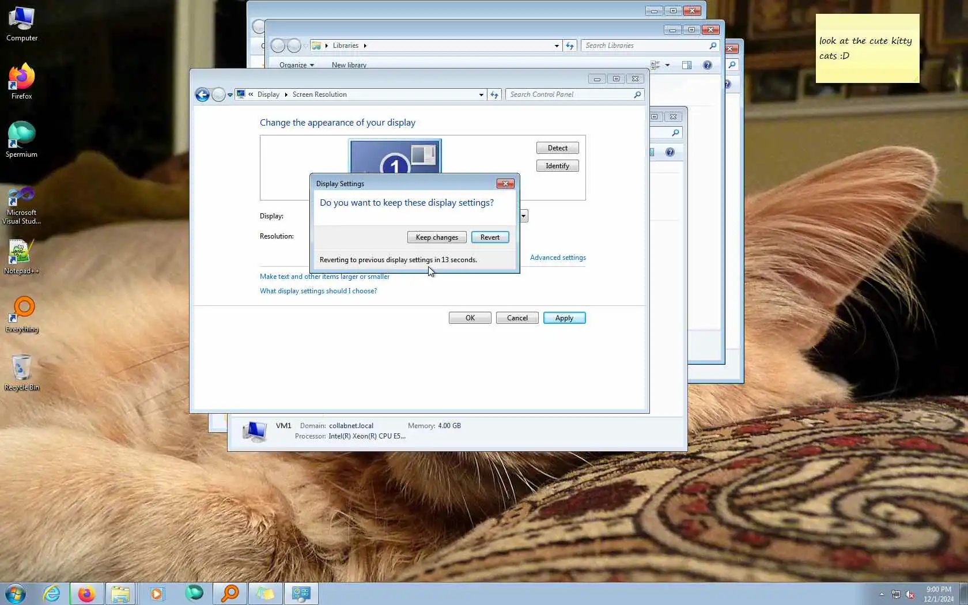Open 'What display settings should I choose?' link
The width and height of the screenshot is (968, 605).
[318, 291]
